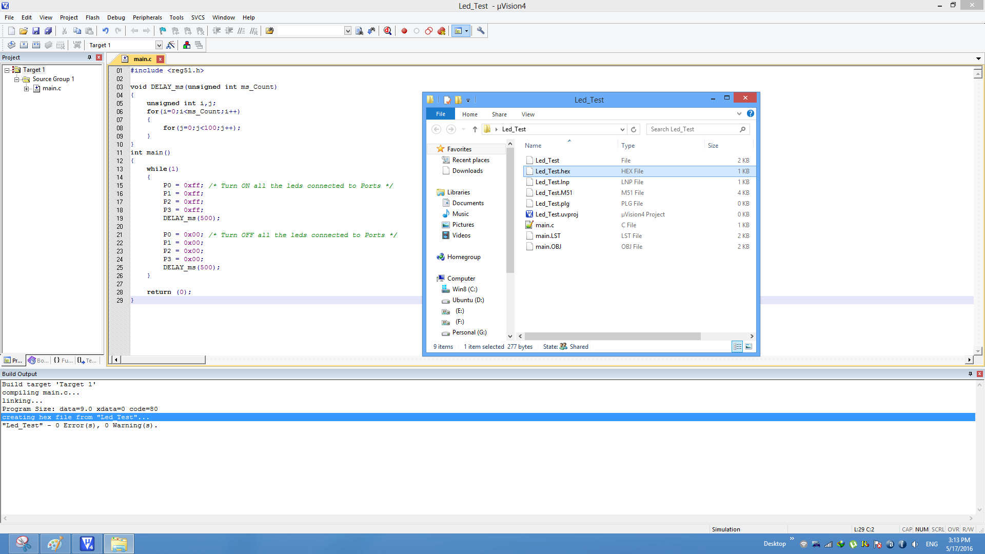This screenshot has height=554, width=985.
Task: Click the Translate current file icon
Action: (11, 45)
